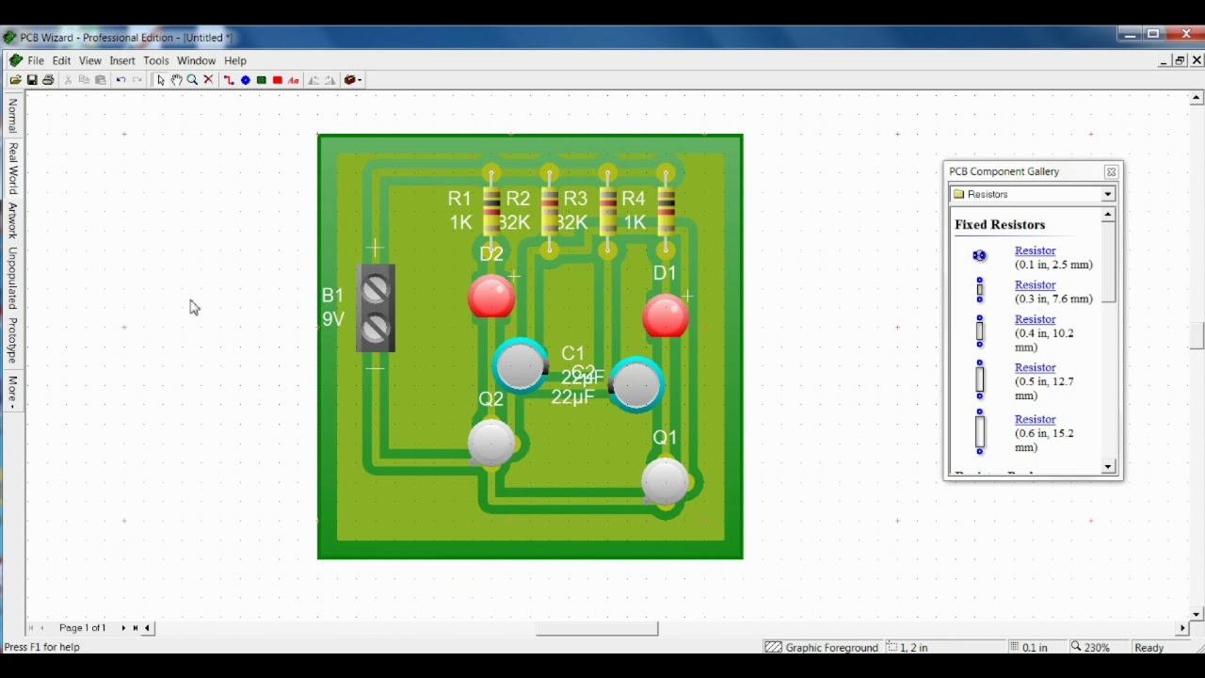Viewport: 1205px width, 678px height.
Task: Select the red rectangle area tool
Action: 278,80
